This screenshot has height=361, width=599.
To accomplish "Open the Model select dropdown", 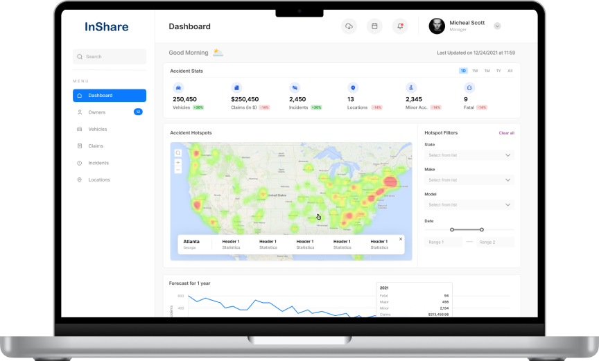I will point(469,205).
